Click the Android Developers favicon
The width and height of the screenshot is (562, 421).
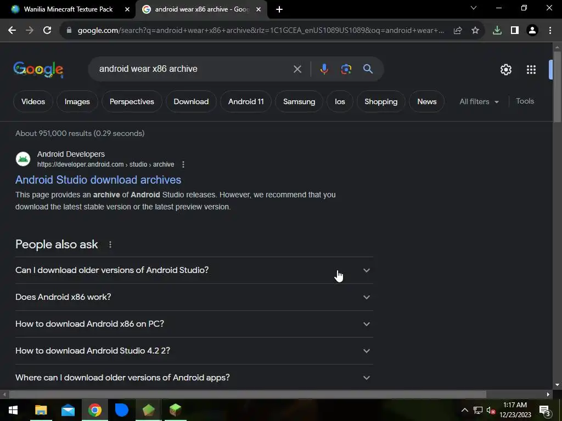(23, 159)
